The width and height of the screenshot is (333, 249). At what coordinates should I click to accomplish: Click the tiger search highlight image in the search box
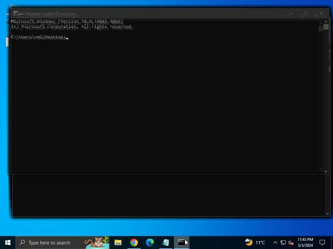(97, 243)
